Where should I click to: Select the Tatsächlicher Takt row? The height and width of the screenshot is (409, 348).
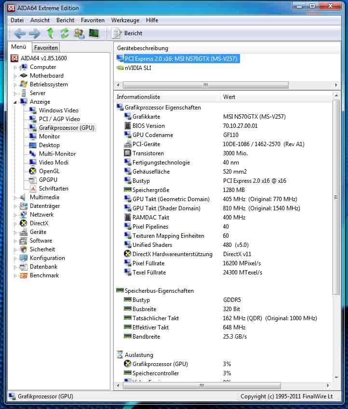point(224,318)
